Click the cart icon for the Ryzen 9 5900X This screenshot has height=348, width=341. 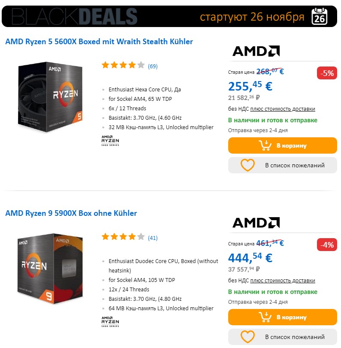pyautogui.click(x=265, y=317)
